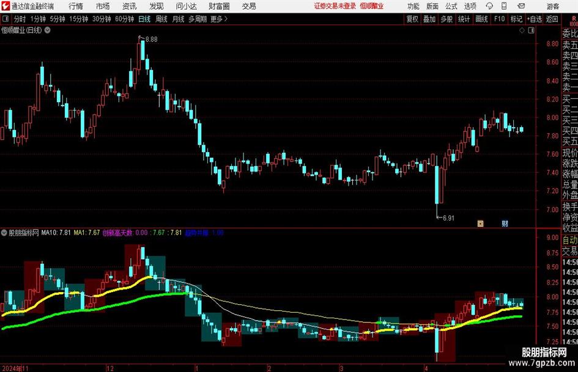Open the mail envelope icon
The height and width of the screenshot is (372, 578).
pyautogui.click(x=521, y=6)
